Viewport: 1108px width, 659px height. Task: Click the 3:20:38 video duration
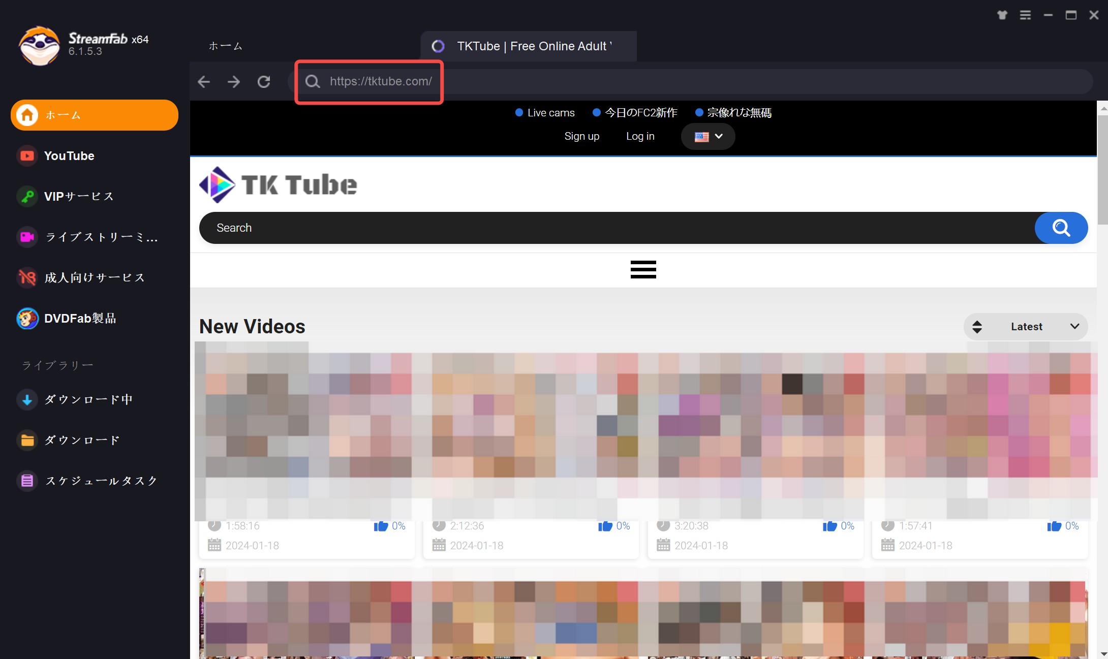tap(691, 526)
